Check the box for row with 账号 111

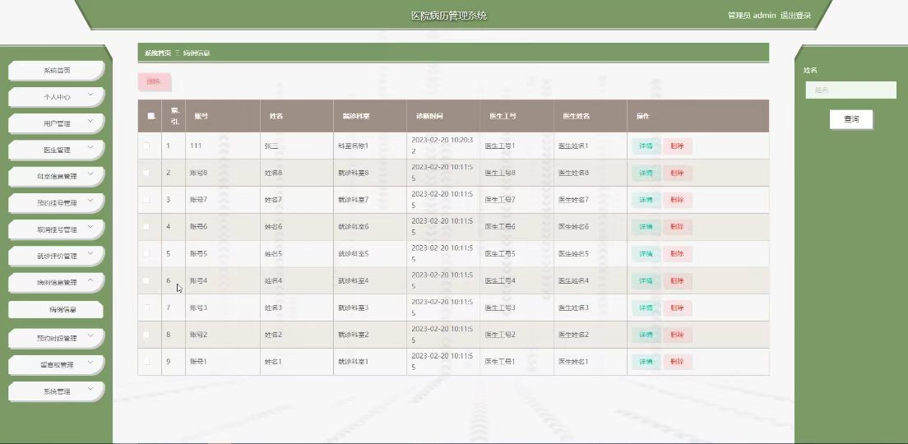[146, 146]
